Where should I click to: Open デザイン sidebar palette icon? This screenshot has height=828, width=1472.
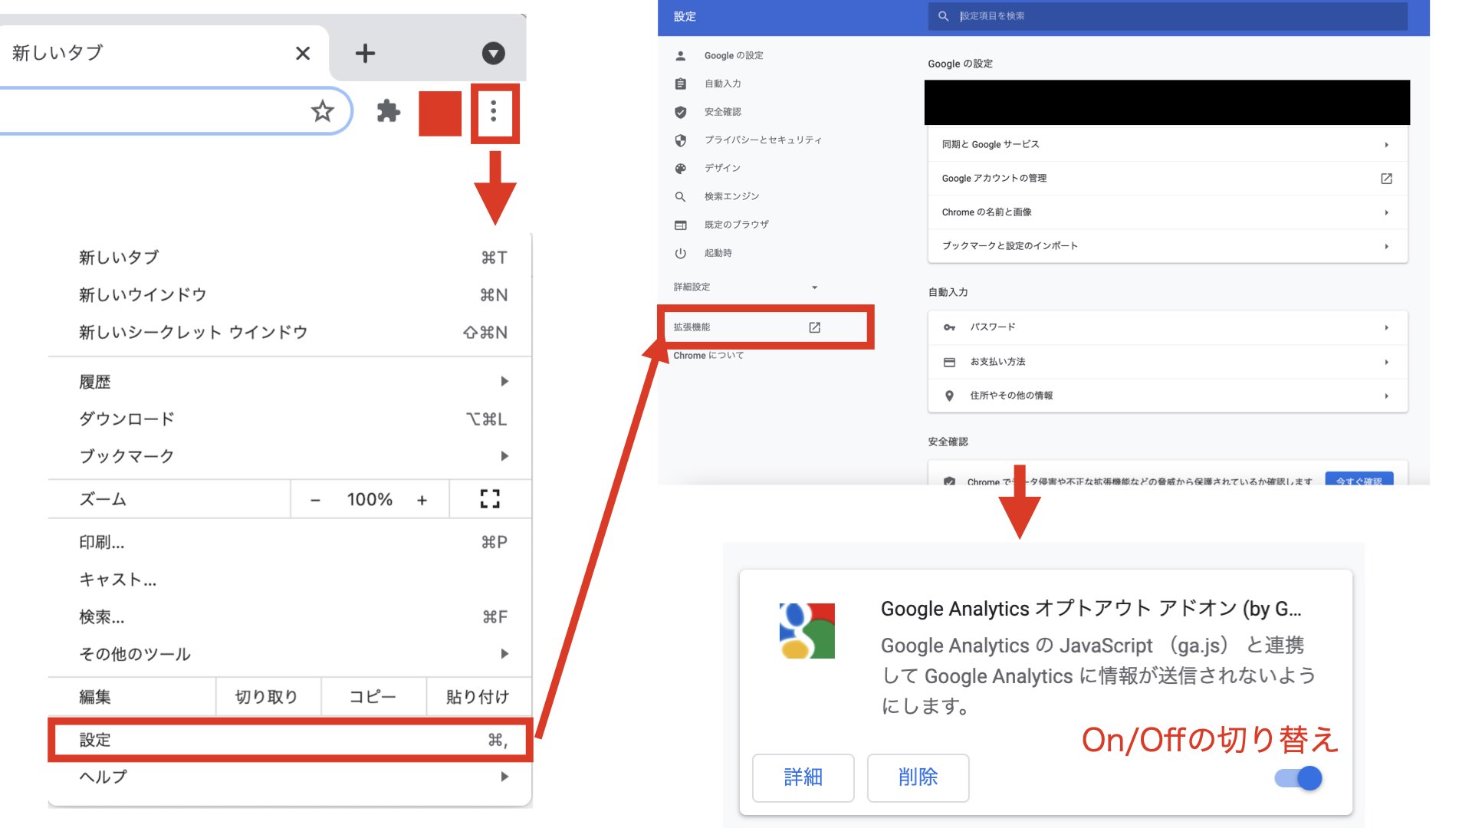[x=680, y=169]
